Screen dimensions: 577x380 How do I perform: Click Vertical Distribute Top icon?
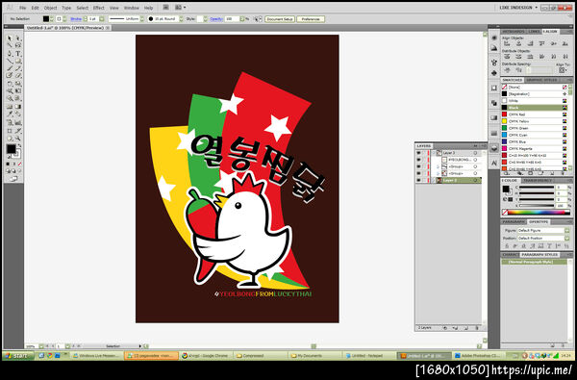coord(507,57)
